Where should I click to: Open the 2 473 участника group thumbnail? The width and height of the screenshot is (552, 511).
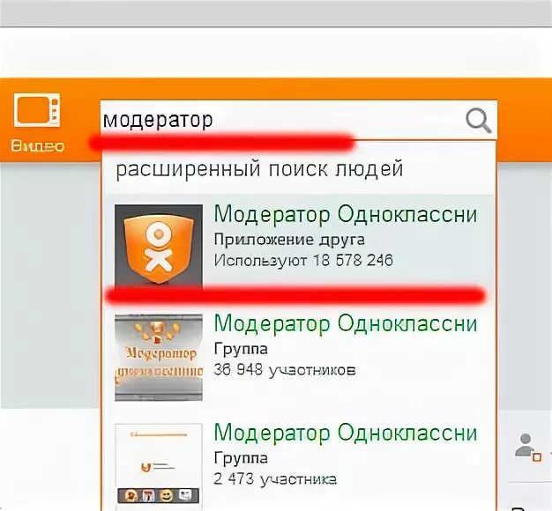(x=159, y=465)
